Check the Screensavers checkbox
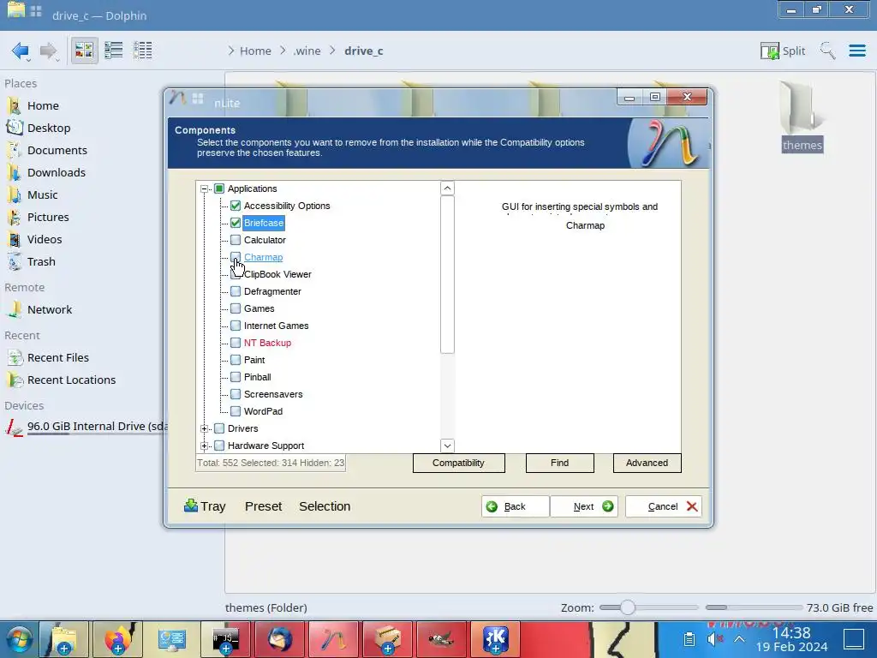Image resolution: width=877 pixels, height=658 pixels. tap(236, 394)
